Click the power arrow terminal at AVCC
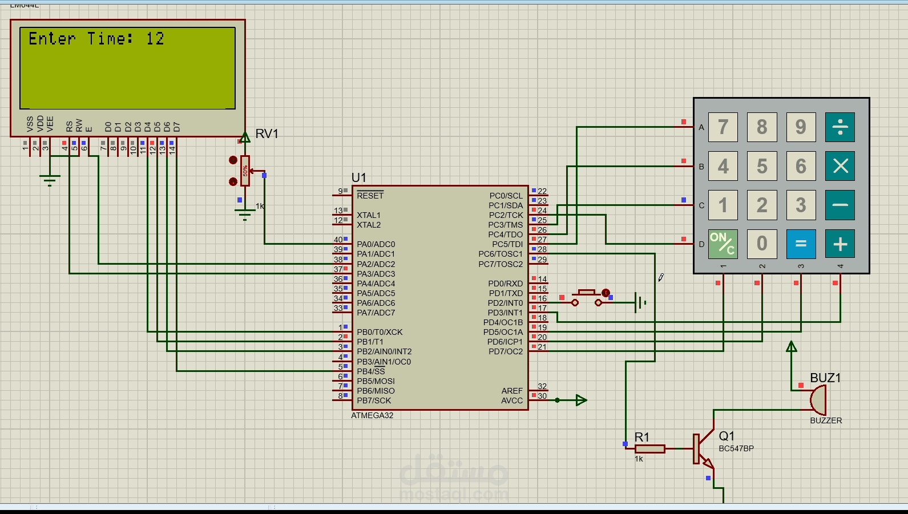Viewport: 908px width, 514px height. coord(582,400)
